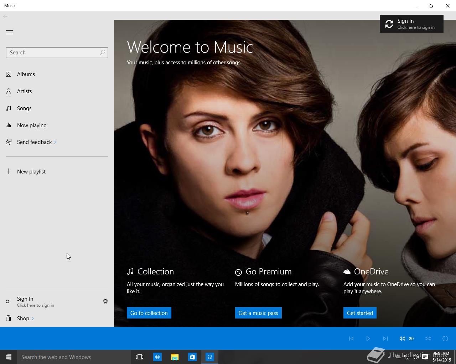Click the Now playing bars icon

[x=9, y=125]
